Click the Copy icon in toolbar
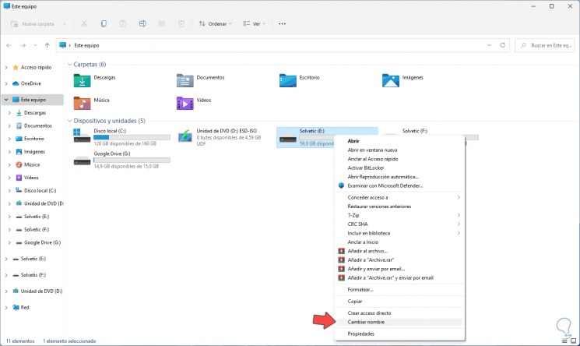Screen dimensions: 580x346 (104, 23)
